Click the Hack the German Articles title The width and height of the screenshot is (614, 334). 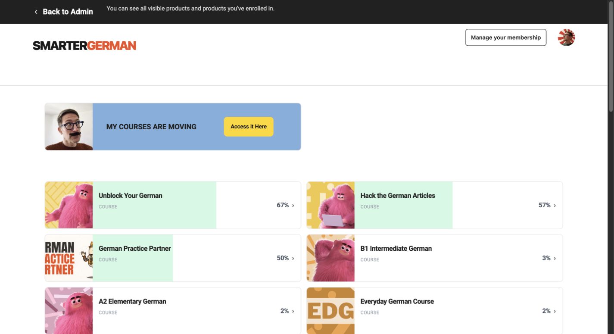[x=398, y=196]
